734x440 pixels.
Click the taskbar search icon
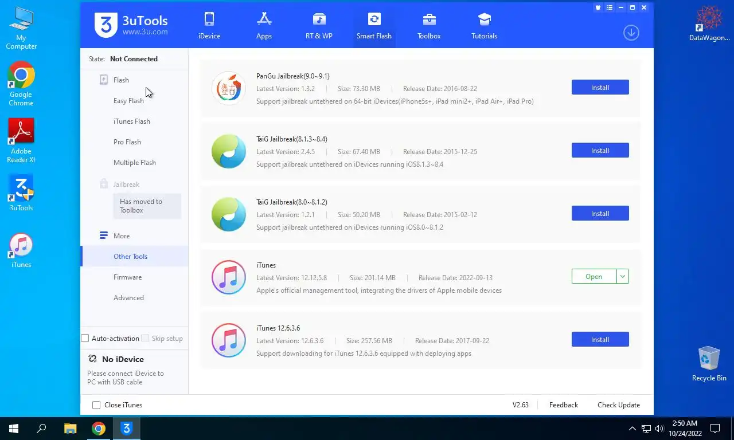click(x=41, y=428)
